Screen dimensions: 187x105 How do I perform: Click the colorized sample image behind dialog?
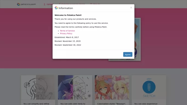click(x=138, y=39)
